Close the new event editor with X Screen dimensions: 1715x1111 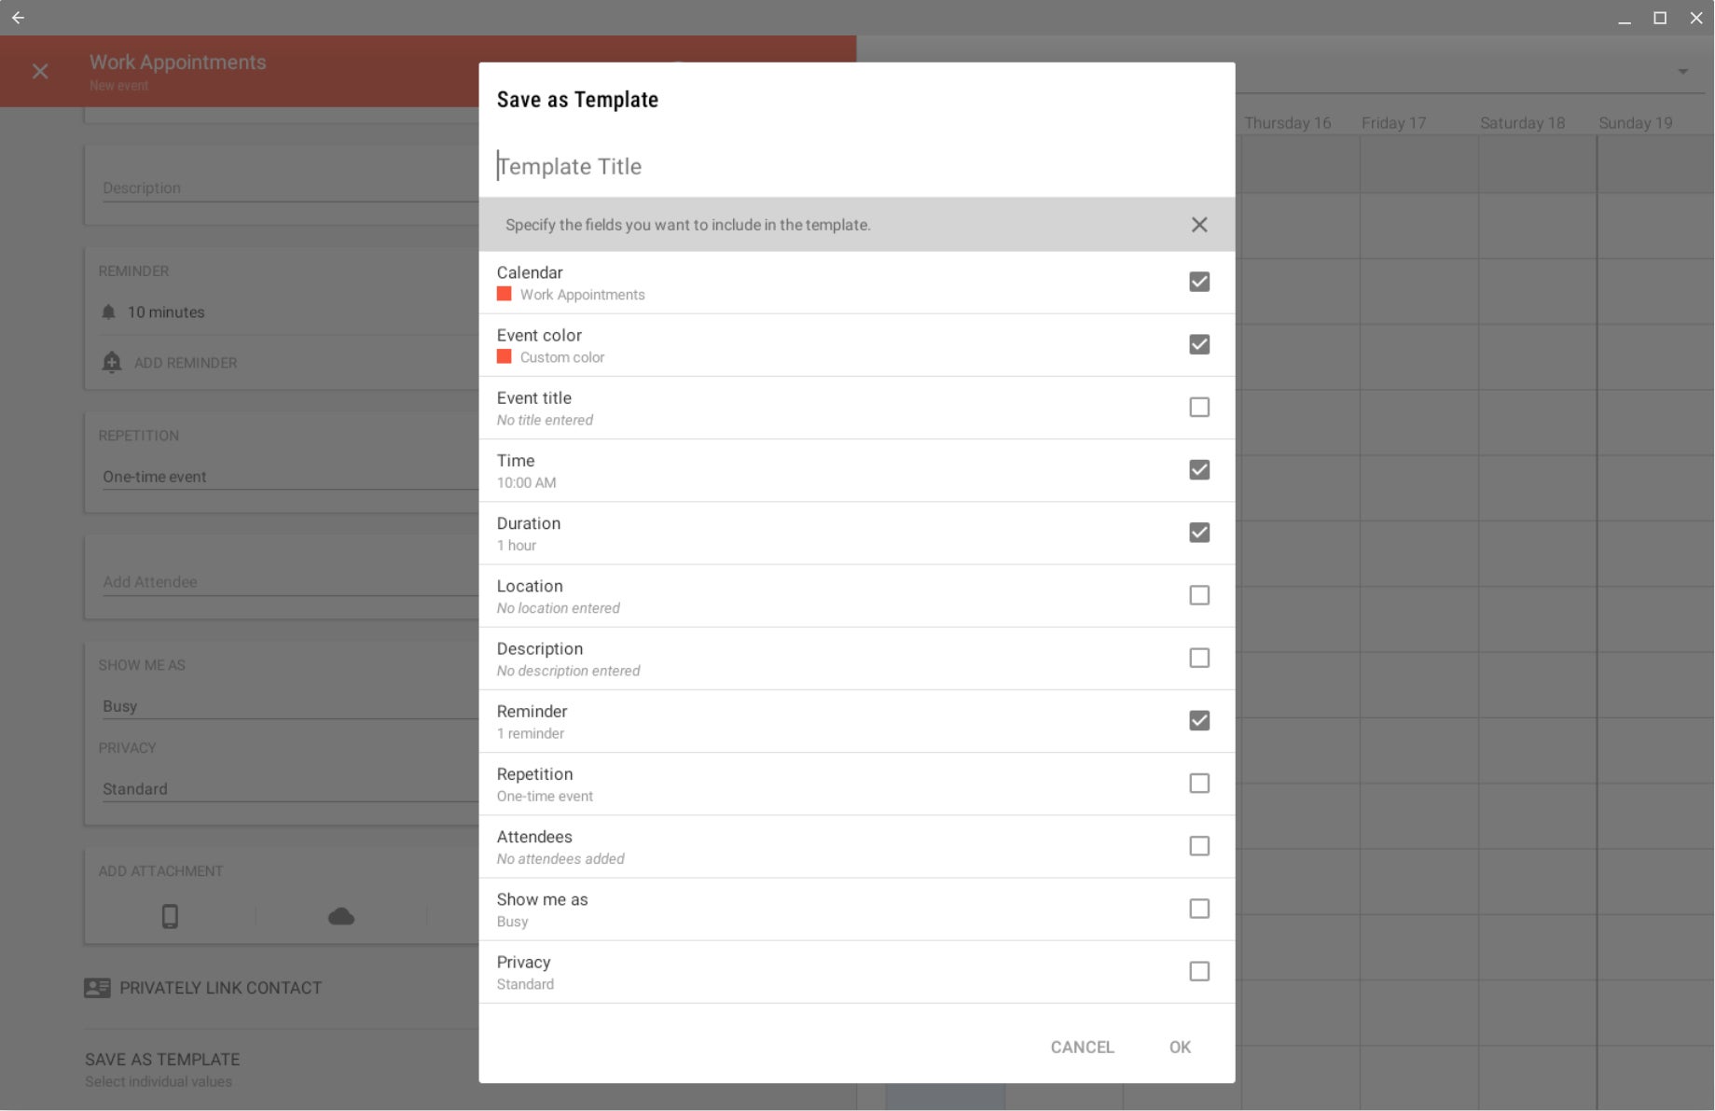(40, 71)
